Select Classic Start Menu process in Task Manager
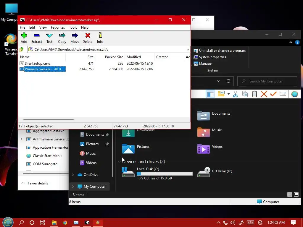Image resolution: width=303 pixels, height=227 pixels. (44, 156)
